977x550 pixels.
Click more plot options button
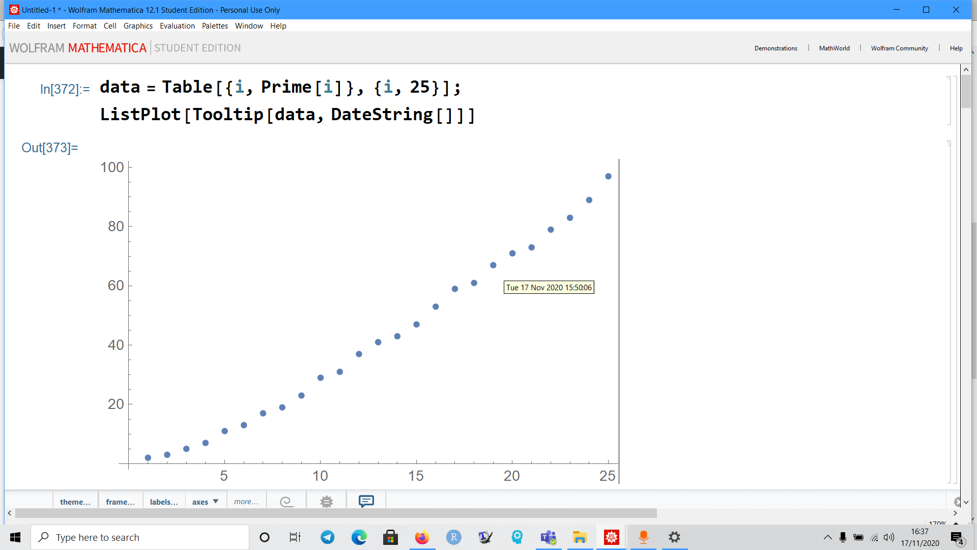coord(245,501)
